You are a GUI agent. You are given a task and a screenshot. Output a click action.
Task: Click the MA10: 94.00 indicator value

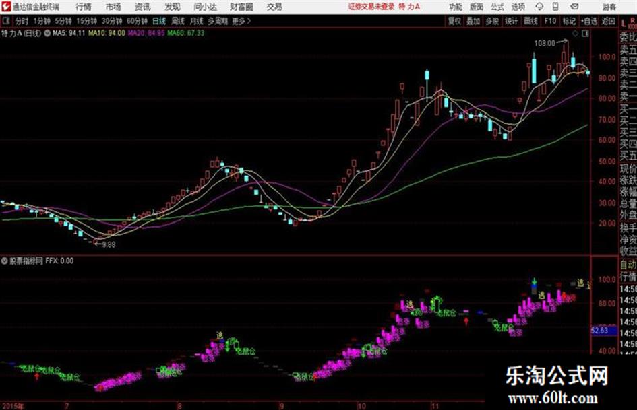107,33
